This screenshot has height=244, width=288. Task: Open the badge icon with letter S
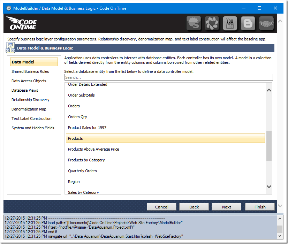pos(194,23)
